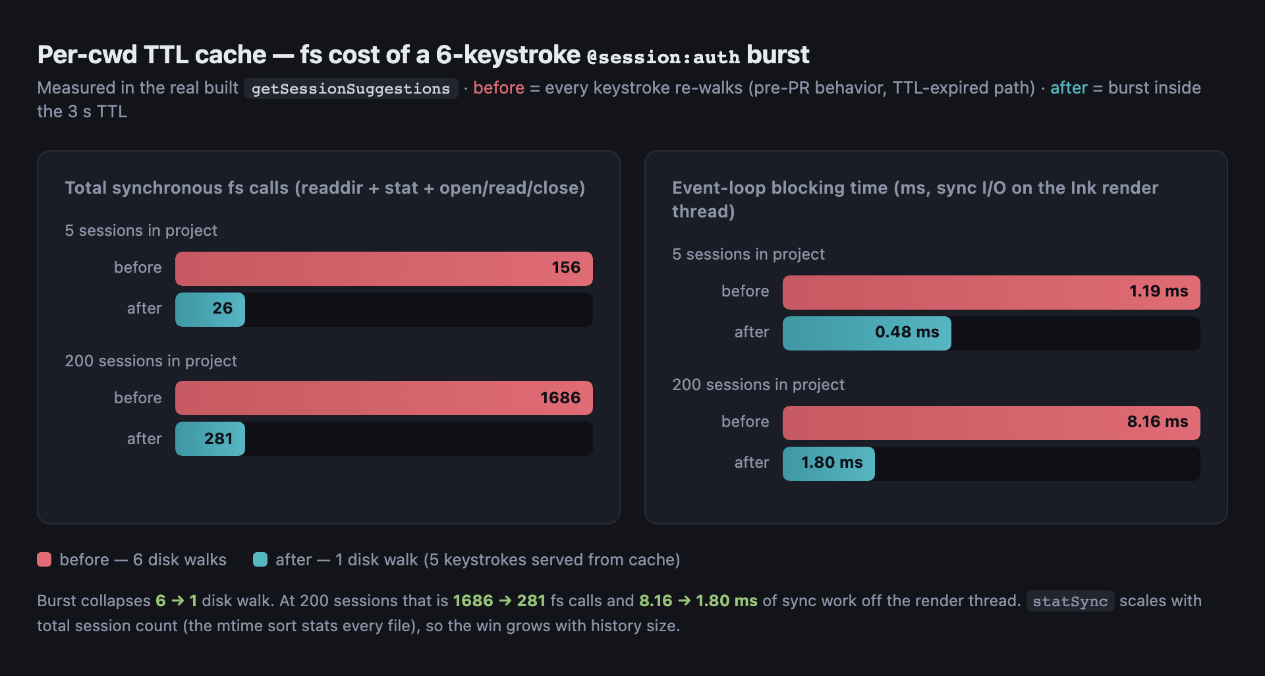Click the teal 'after' legend swatch
The width and height of the screenshot is (1265, 676).
click(x=260, y=559)
